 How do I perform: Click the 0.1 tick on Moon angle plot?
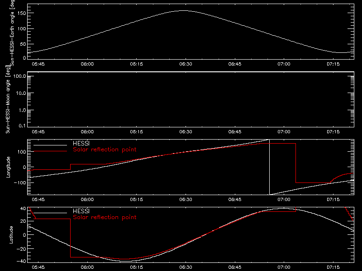pos(22,126)
